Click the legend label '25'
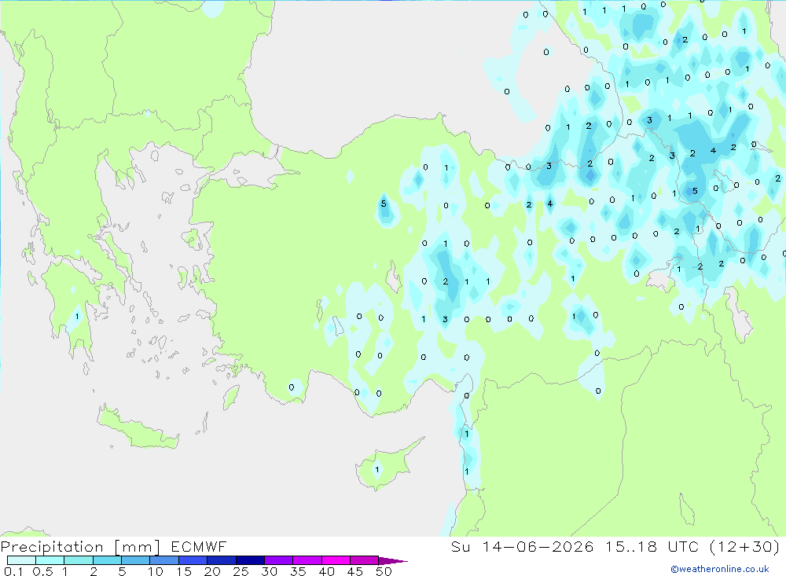The width and height of the screenshot is (786, 576). click(x=241, y=571)
